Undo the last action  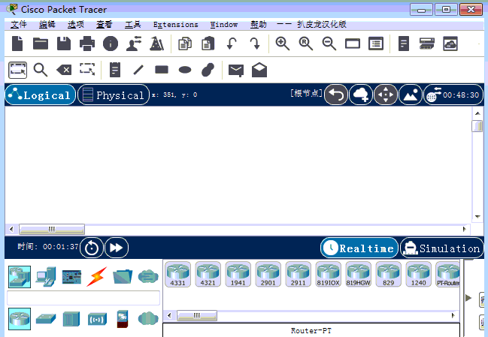(232, 44)
